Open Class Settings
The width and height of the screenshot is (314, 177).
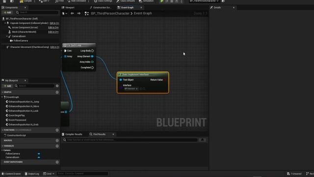point(104,1)
